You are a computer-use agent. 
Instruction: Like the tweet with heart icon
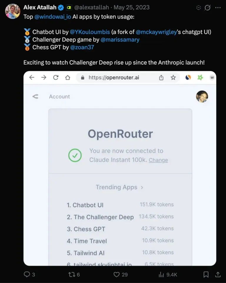pyautogui.click(x=117, y=274)
